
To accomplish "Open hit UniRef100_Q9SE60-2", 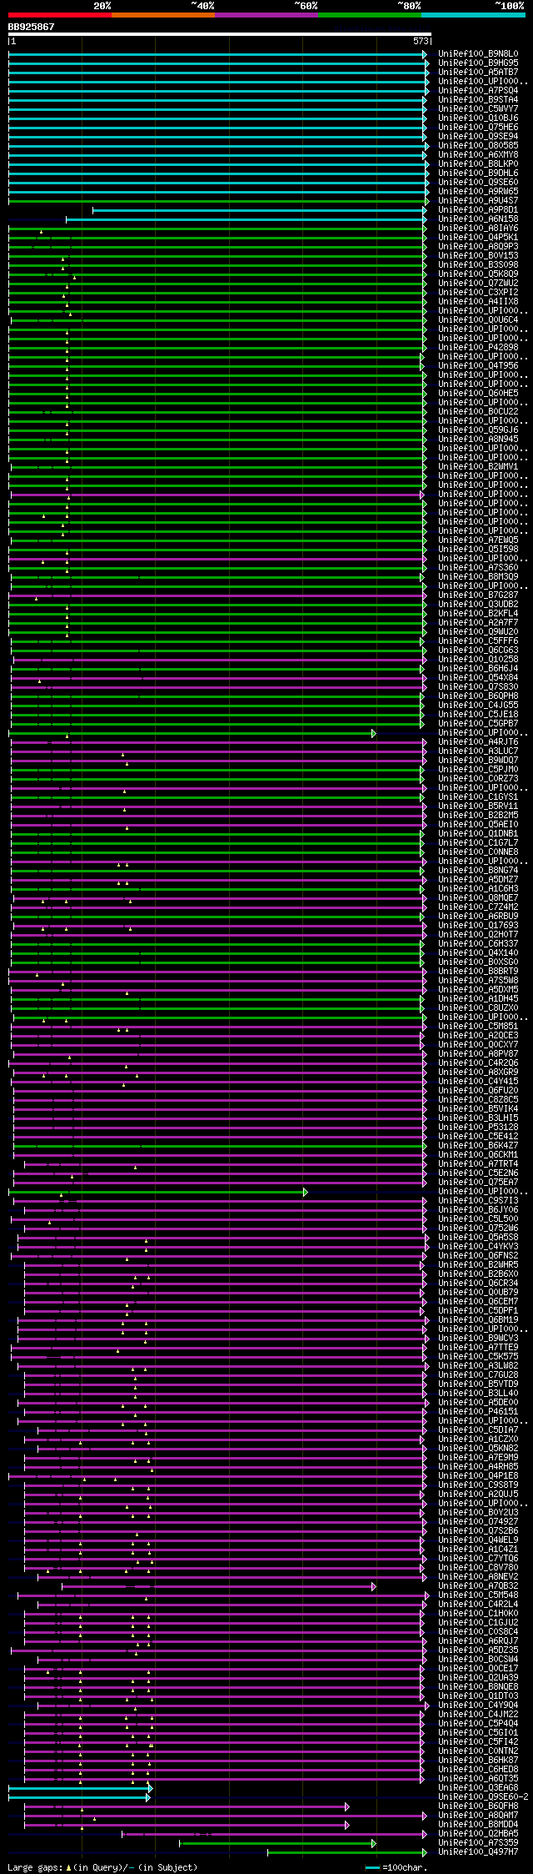I will [483, 1797].
